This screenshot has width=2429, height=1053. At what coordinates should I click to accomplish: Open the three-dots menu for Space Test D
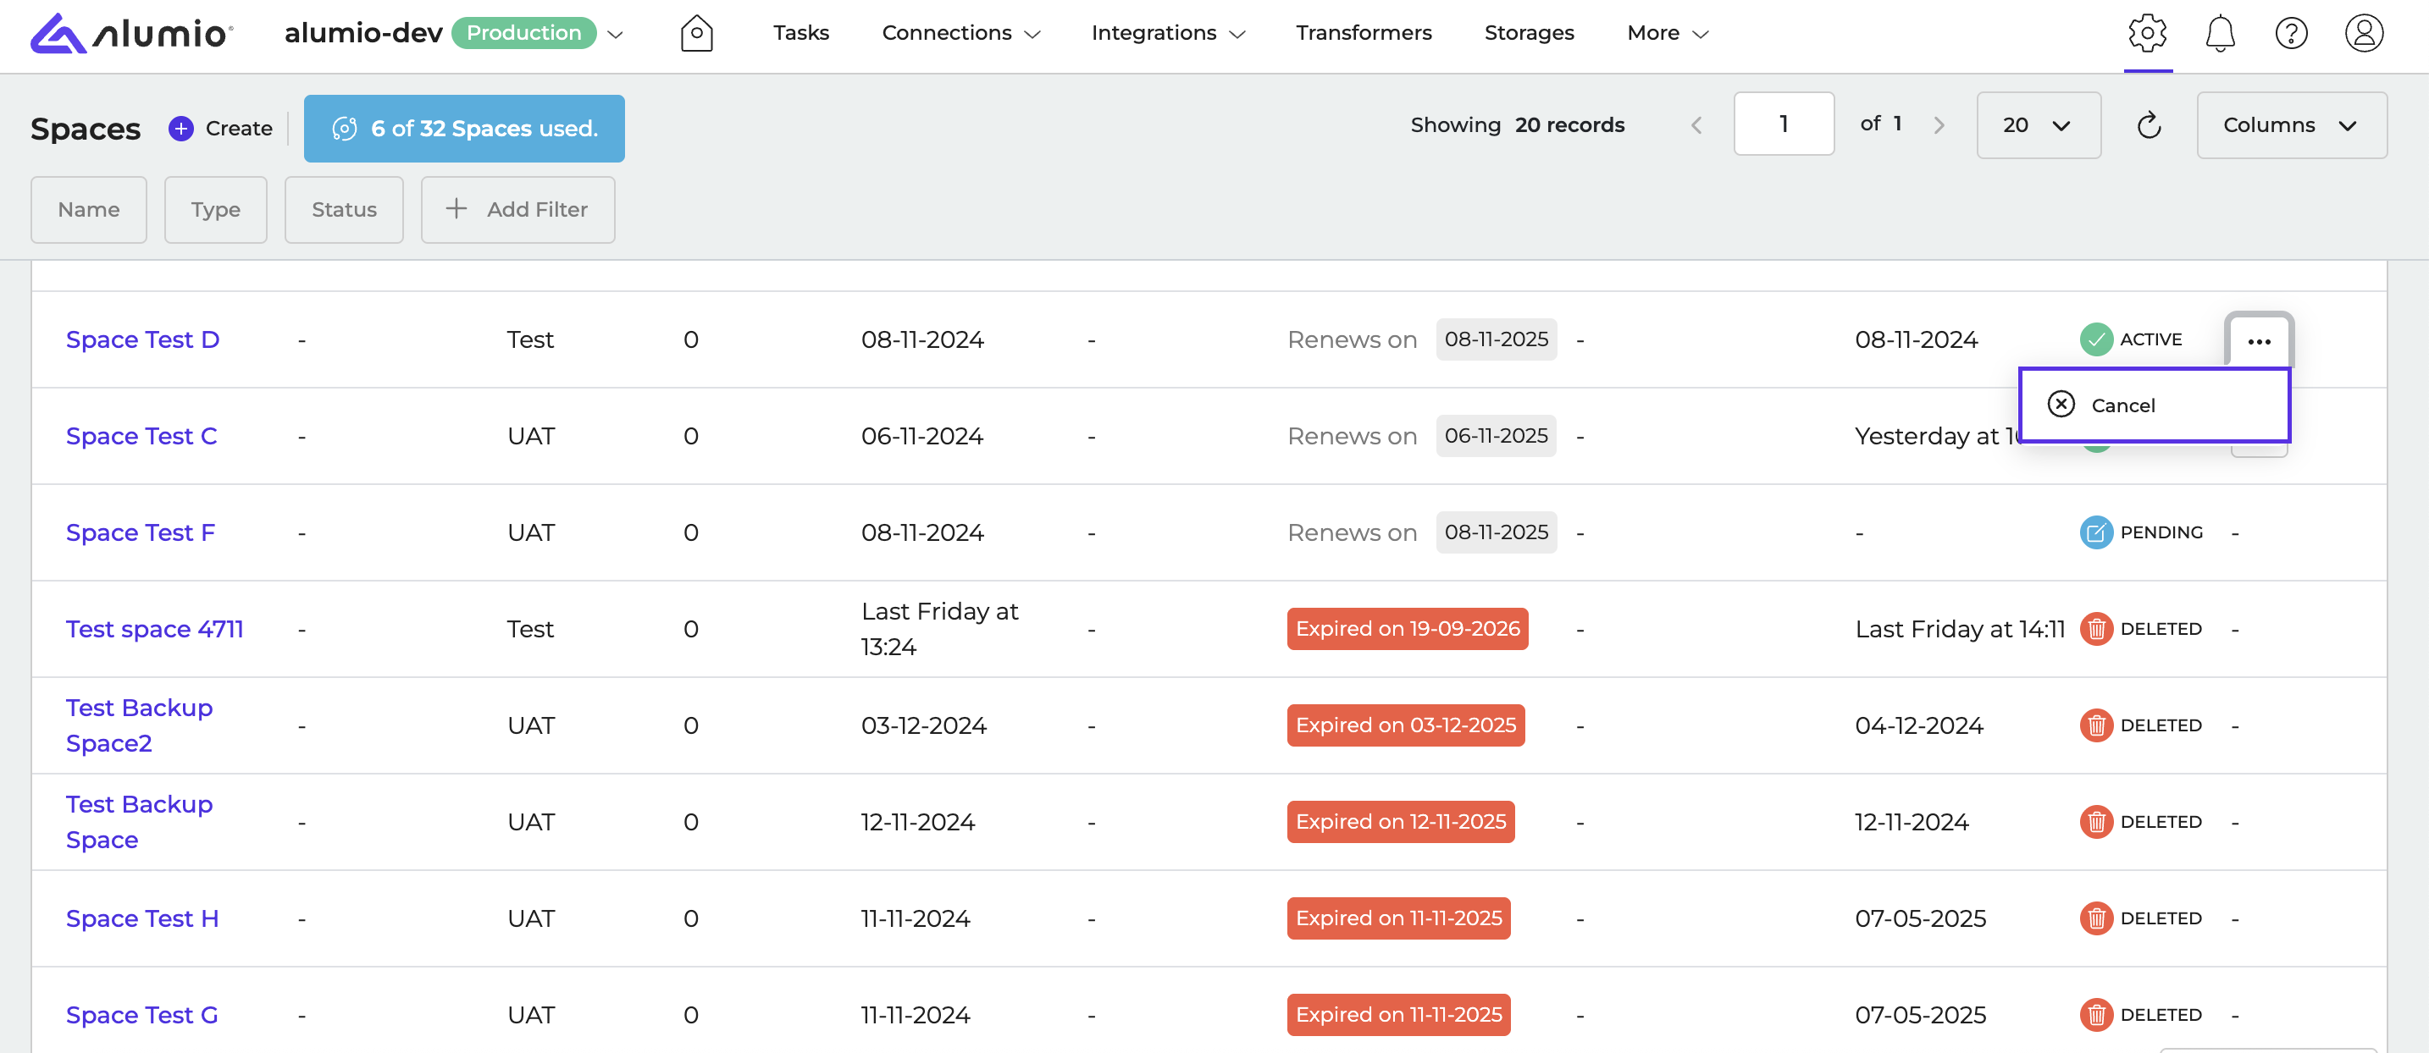pyautogui.click(x=2258, y=341)
